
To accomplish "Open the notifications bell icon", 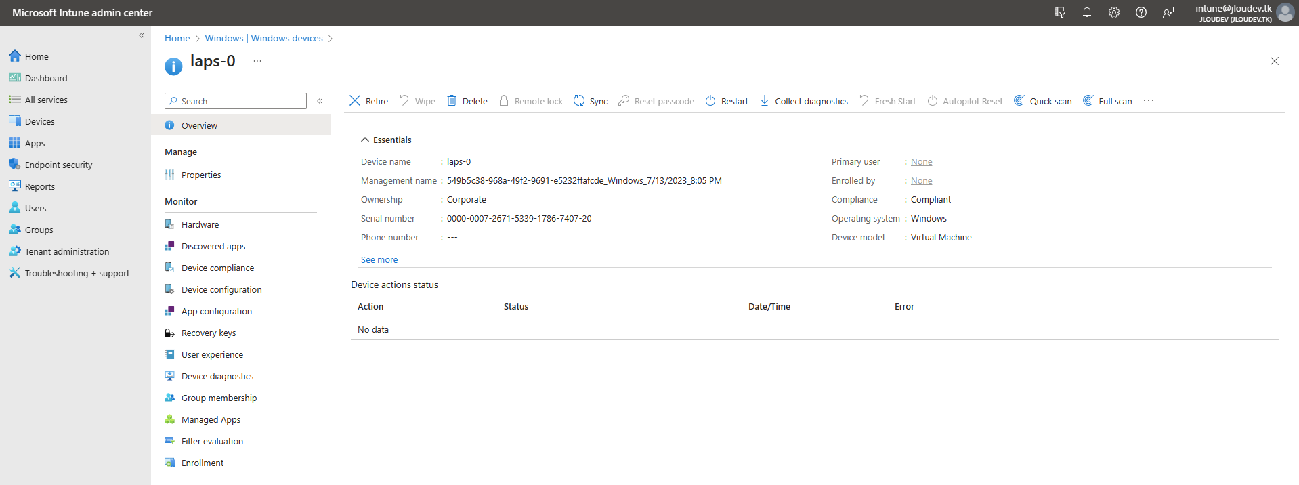I will pyautogui.click(x=1087, y=12).
